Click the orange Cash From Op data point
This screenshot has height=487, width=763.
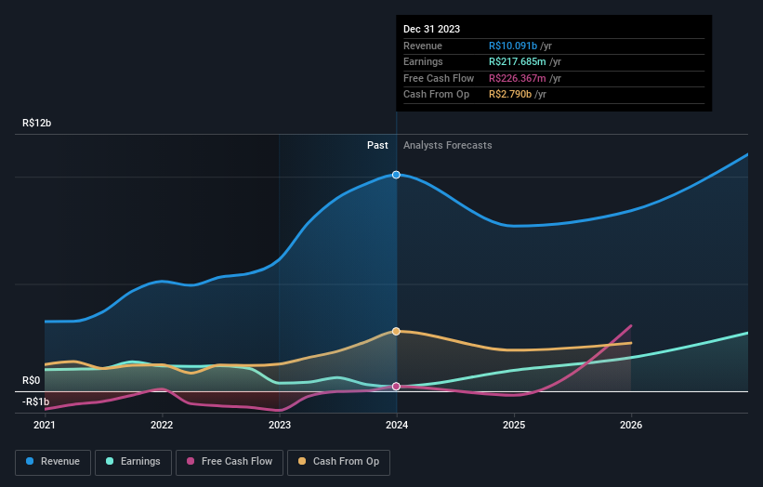(x=396, y=331)
